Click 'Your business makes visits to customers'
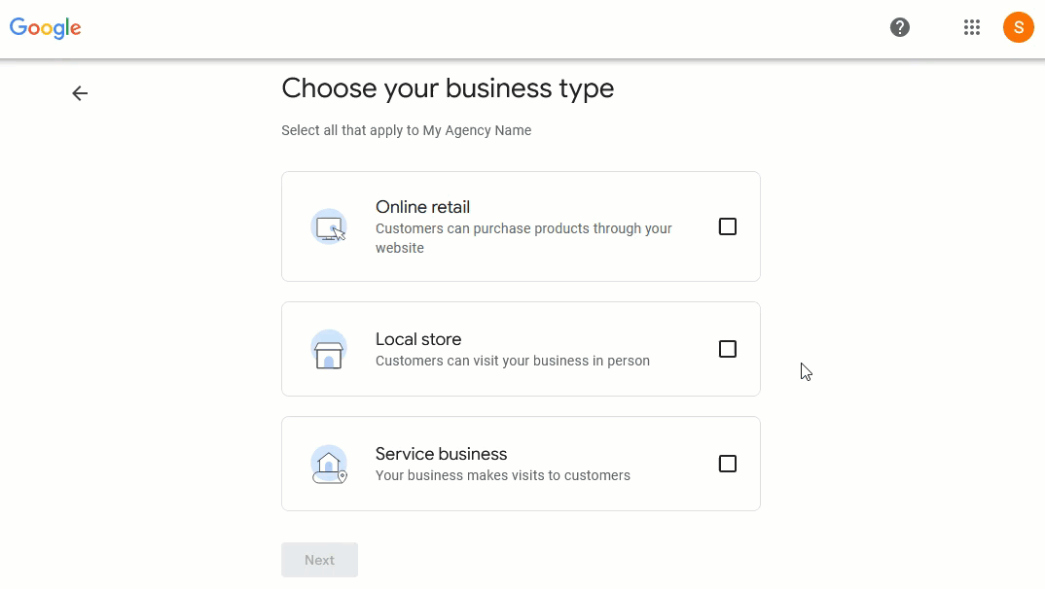1045x589 pixels. coord(502,475)
